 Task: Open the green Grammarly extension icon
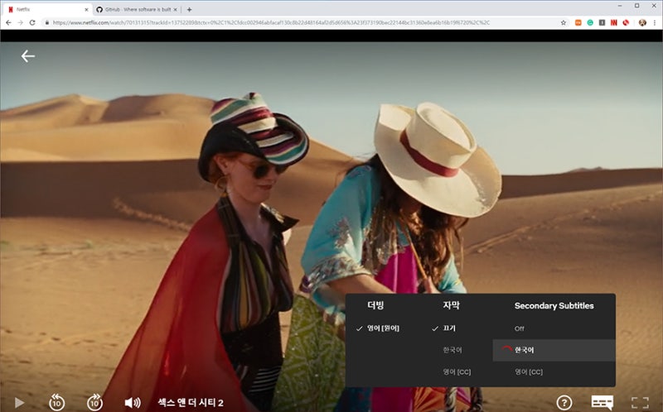[x=590, y=22]
